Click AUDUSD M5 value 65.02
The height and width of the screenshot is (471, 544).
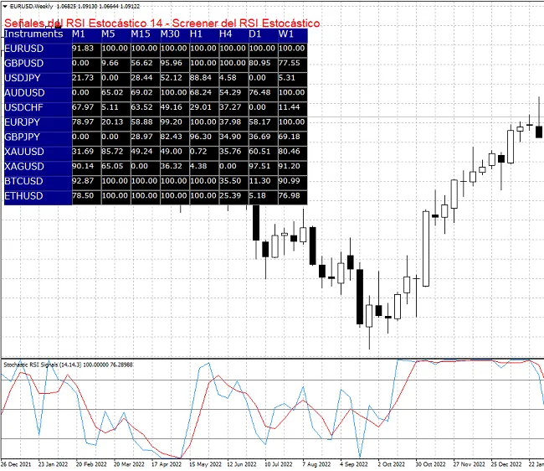pos(112,93)
